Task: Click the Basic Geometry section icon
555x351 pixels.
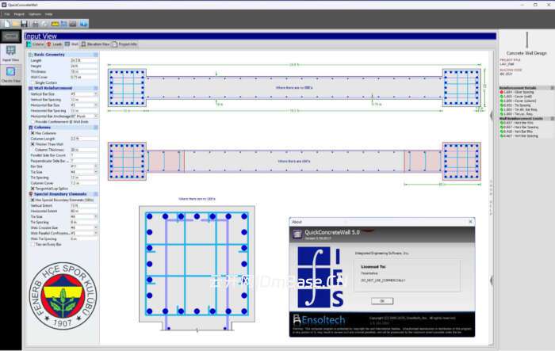Action: tap(30, 55)
